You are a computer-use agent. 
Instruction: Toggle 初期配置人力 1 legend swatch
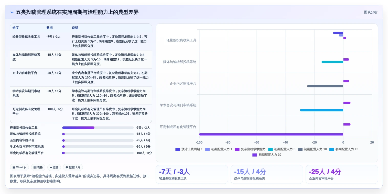pyautogui.click(x=207, y=149)
